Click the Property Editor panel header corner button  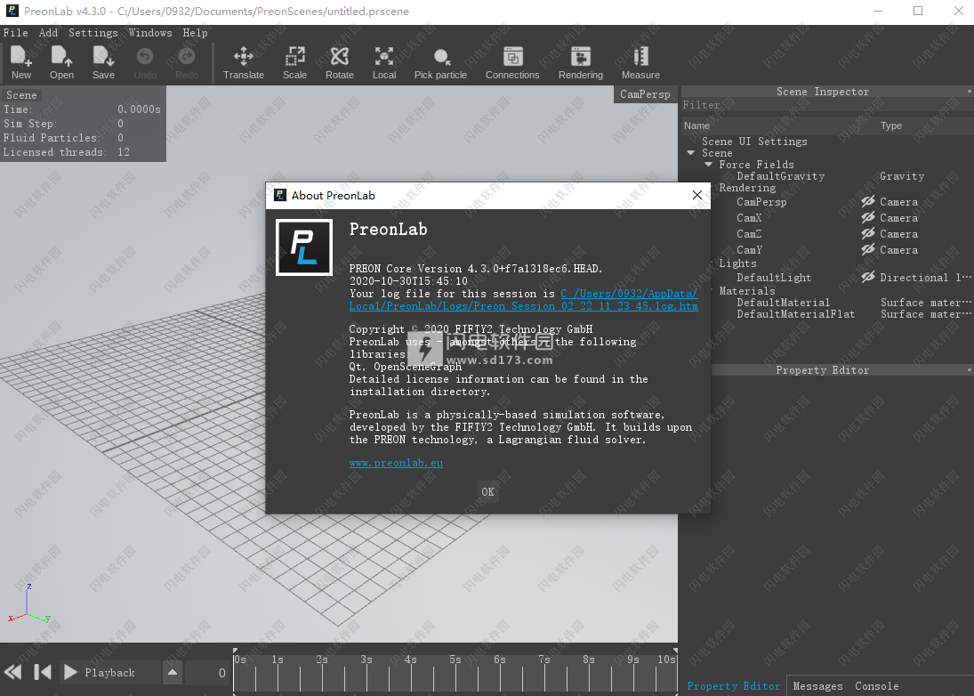pyautogui.click(x=969, y=369)
